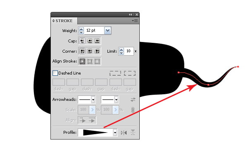This screenshot has height=156, width=248.
Task: Open the first Arrowheads dropdown
Action: pos(93,100)
